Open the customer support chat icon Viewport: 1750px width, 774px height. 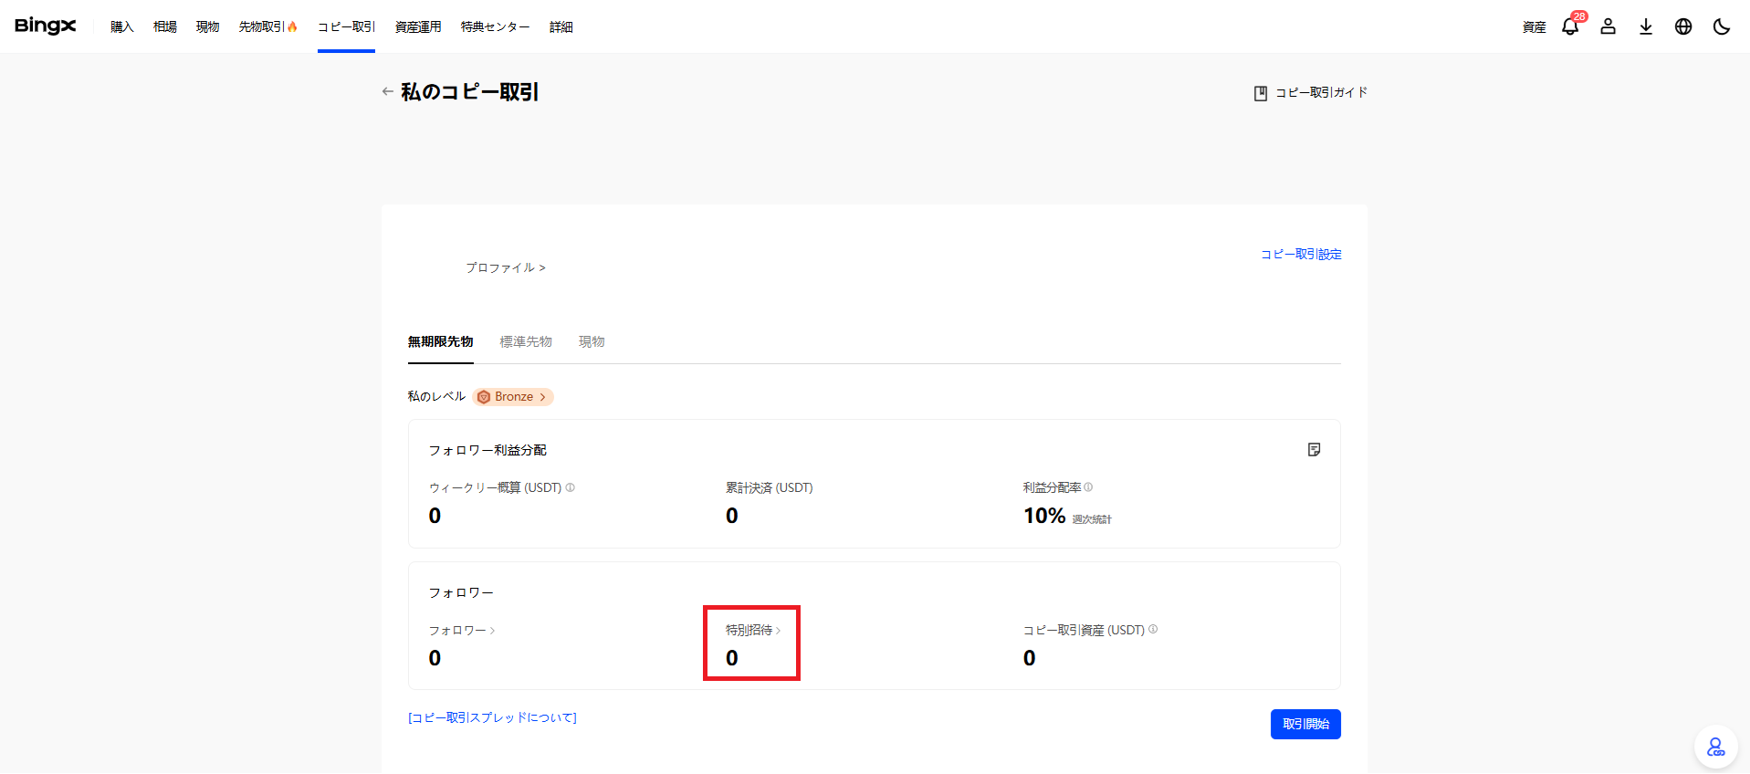(1715, 748)
